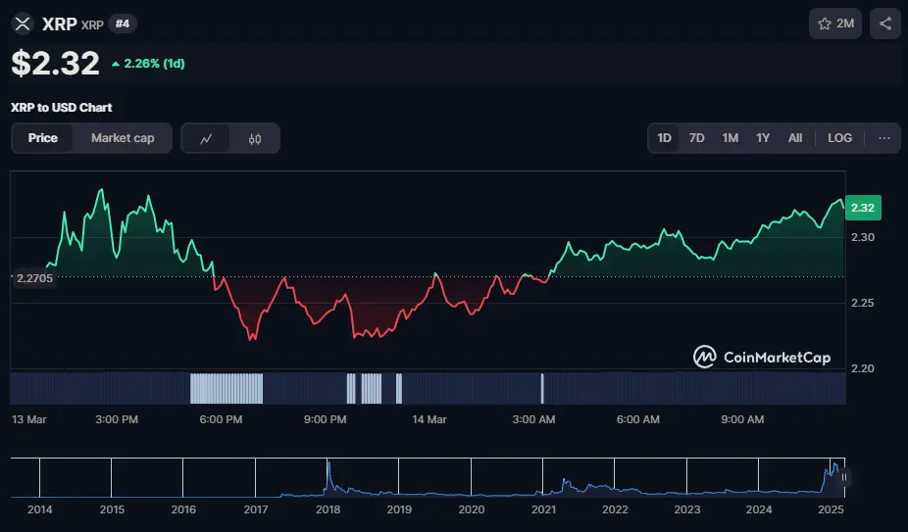Select the Market cap tab
Viewport: 908px width, 532px height.
(x=123, y=138)
